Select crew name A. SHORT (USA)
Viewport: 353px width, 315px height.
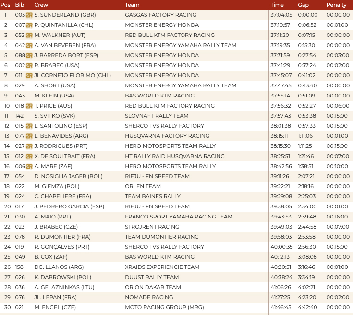pyautogui.click(x=55, y=85)
